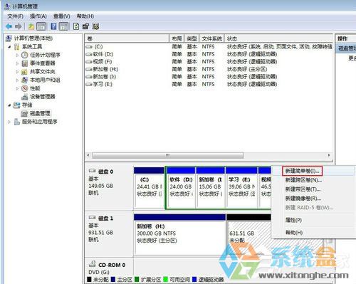The width and height of the screenshot is (356, 284).
Task: Click the Forward arrow toolbar icon
Action: click(x=19, y=26)
